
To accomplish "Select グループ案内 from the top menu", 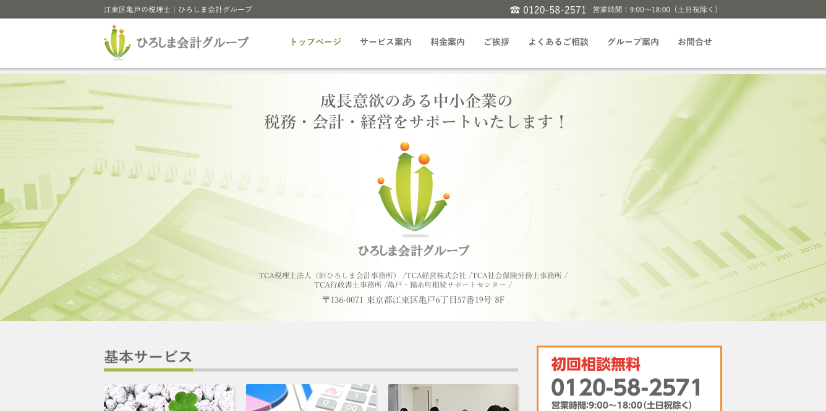I will pos(633,42).
